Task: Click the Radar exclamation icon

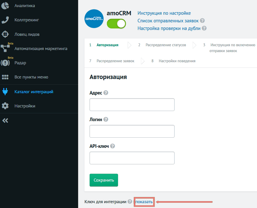Action: click(x=5, y=63)
